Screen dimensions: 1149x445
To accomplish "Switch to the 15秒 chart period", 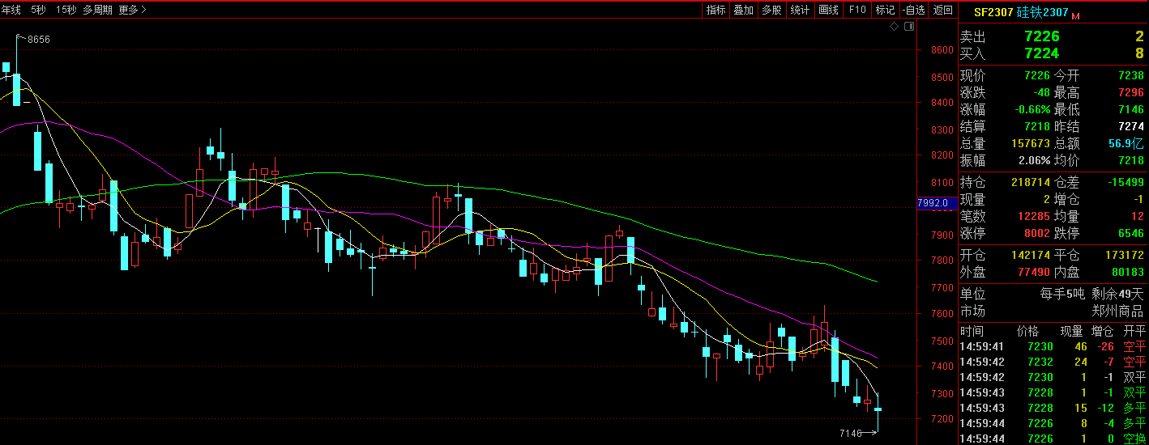I will (66, 10).
